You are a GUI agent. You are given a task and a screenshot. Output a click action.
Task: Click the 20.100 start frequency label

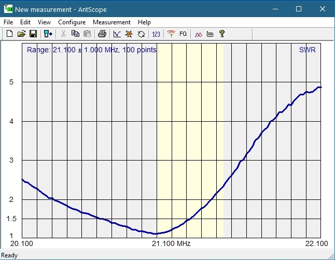22,243
